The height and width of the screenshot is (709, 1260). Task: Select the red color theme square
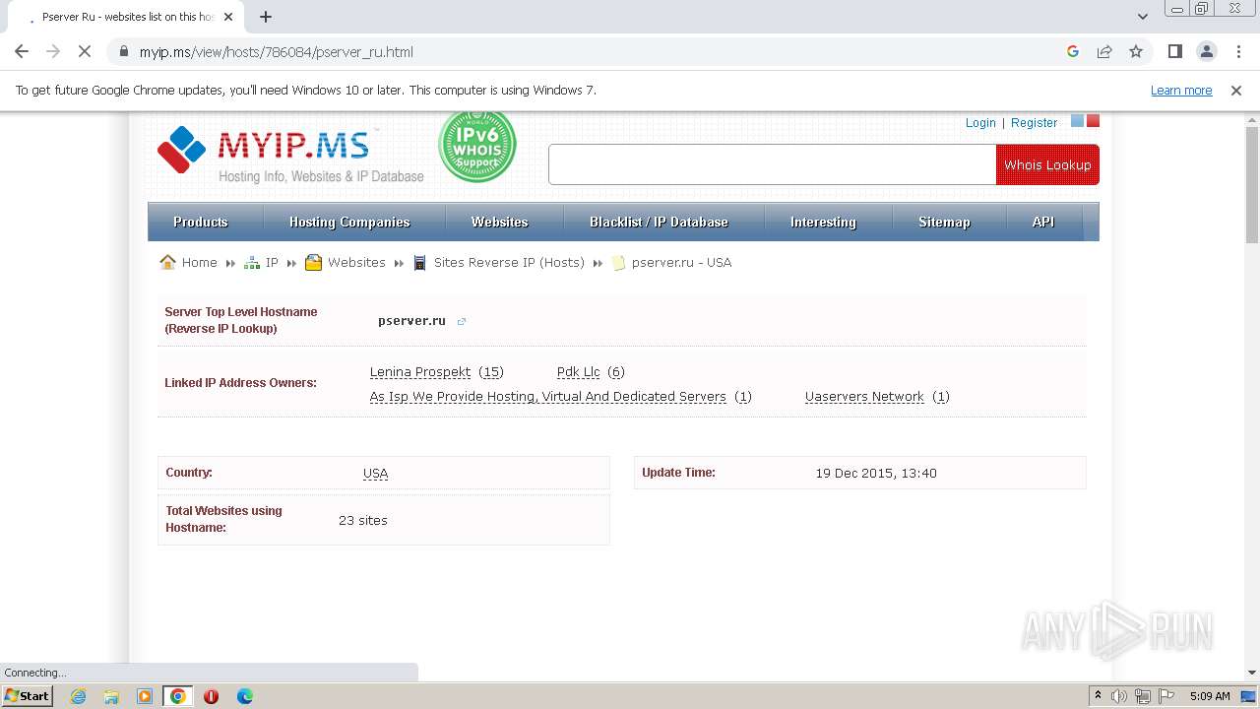pos(1093,121)
